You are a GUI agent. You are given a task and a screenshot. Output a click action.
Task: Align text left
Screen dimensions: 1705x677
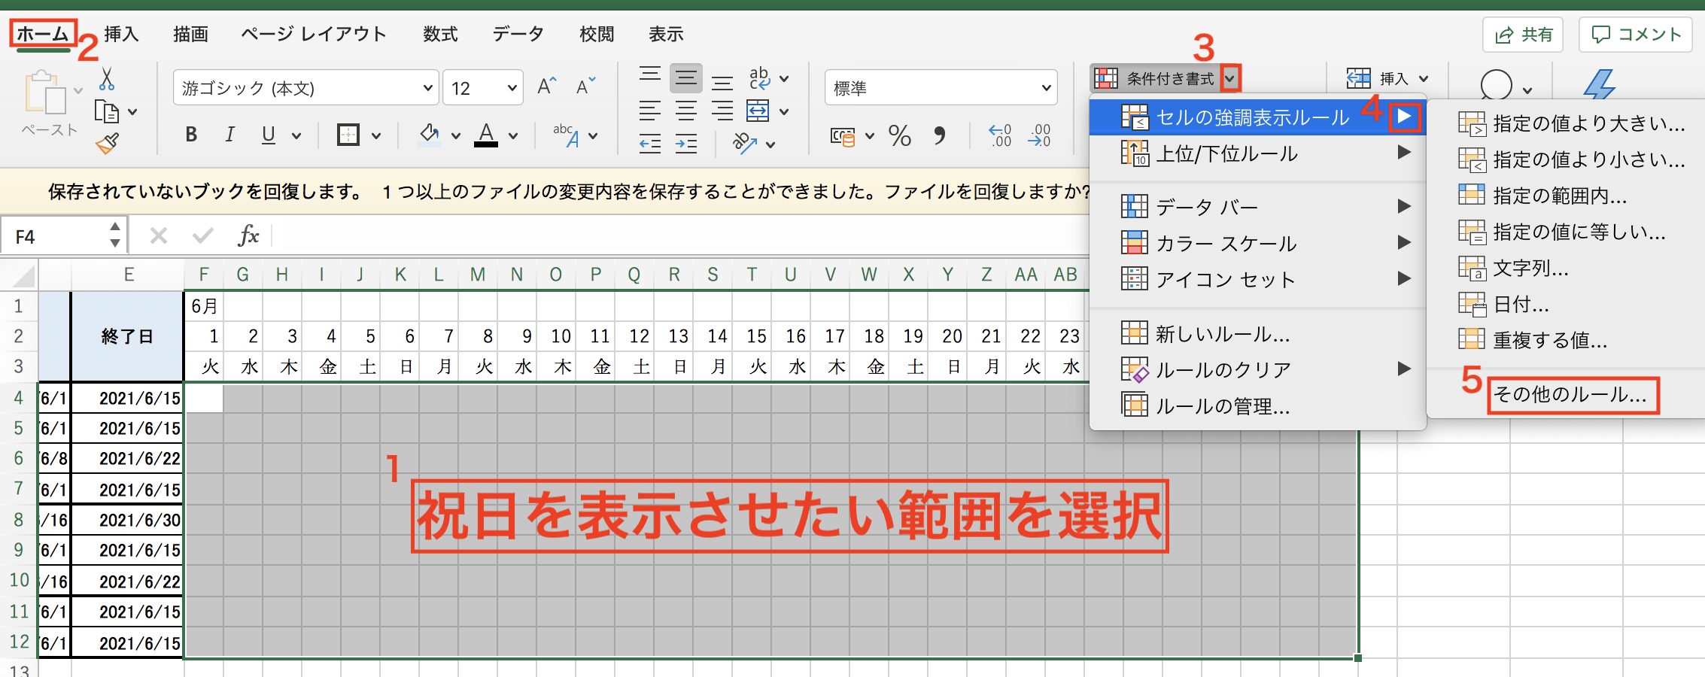650,111
